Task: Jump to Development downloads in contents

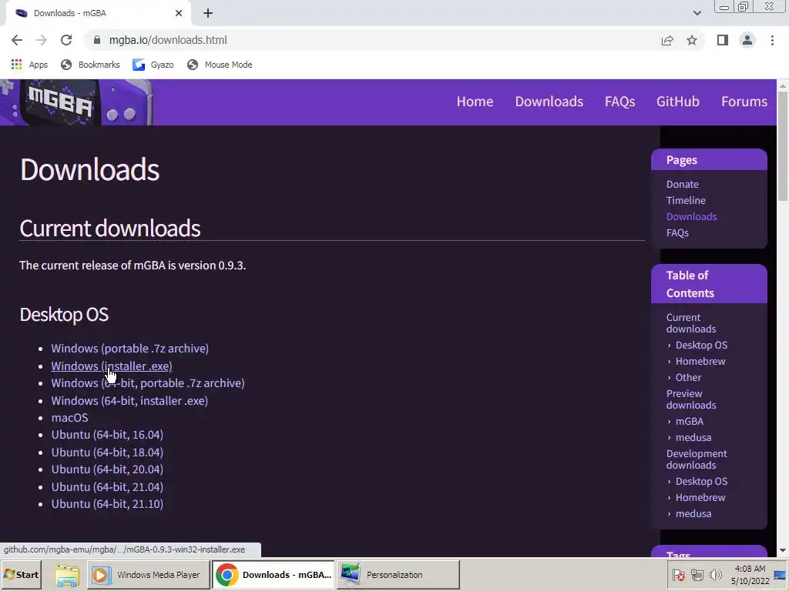Action: coord(697,459)
